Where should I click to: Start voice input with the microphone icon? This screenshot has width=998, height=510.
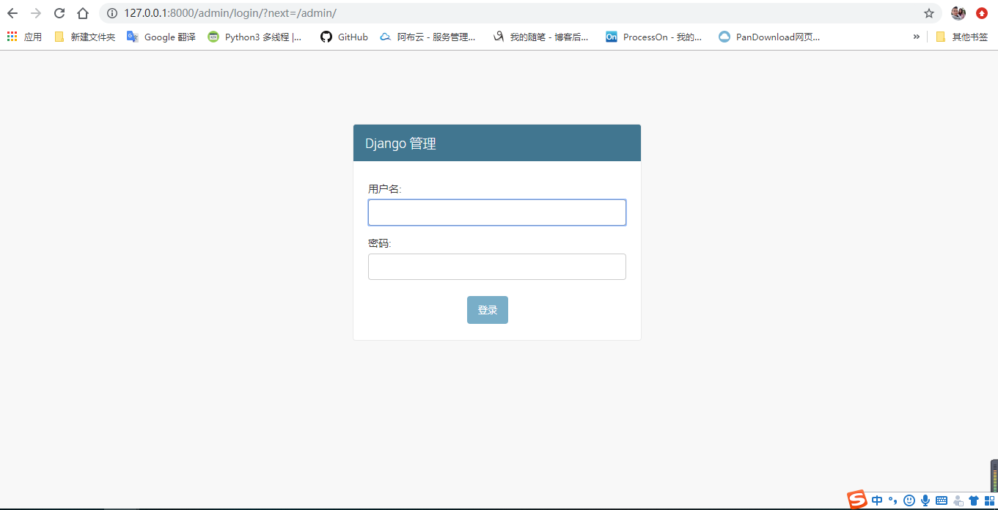(x=925, y=500)
